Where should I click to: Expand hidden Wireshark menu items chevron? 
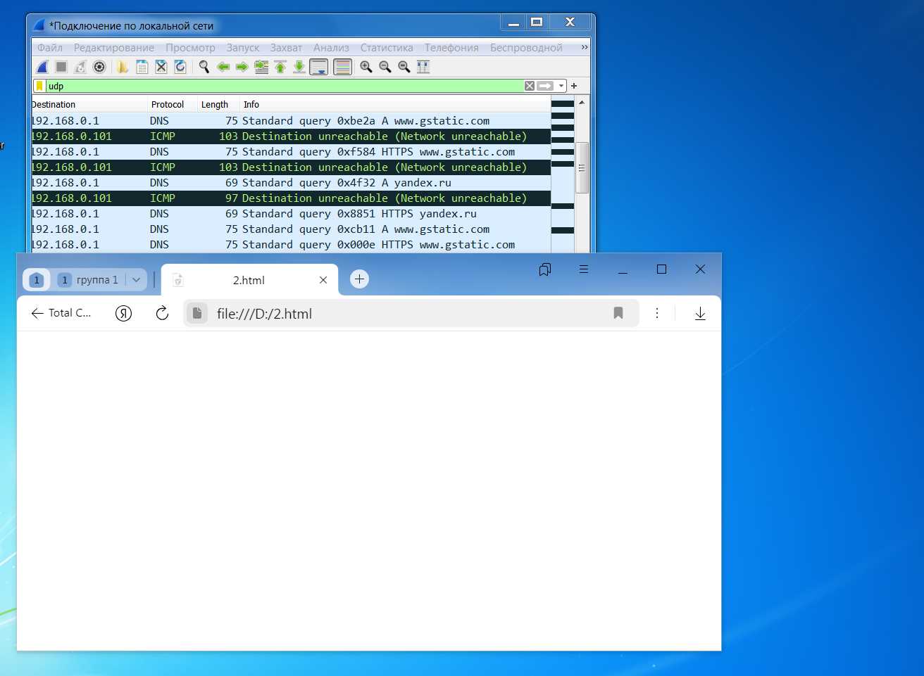(584, 47)
